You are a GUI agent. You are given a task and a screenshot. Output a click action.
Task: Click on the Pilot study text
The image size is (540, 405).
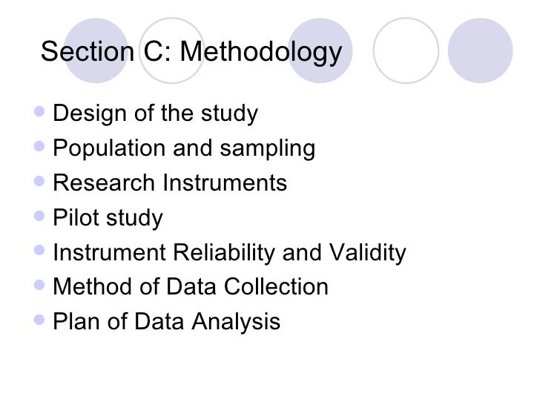[108, 218]
